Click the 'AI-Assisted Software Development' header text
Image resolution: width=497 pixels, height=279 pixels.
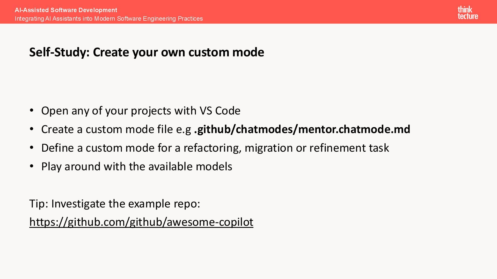point(66,10)
